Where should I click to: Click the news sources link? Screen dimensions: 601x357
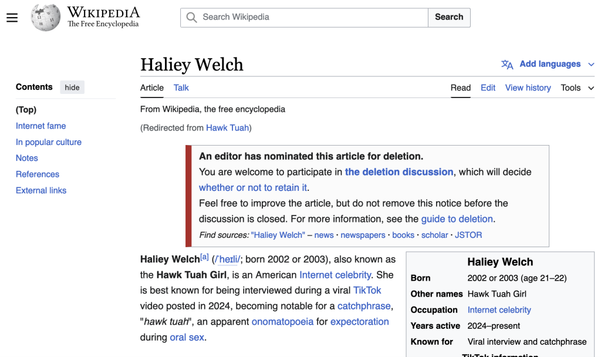(324, 235)
